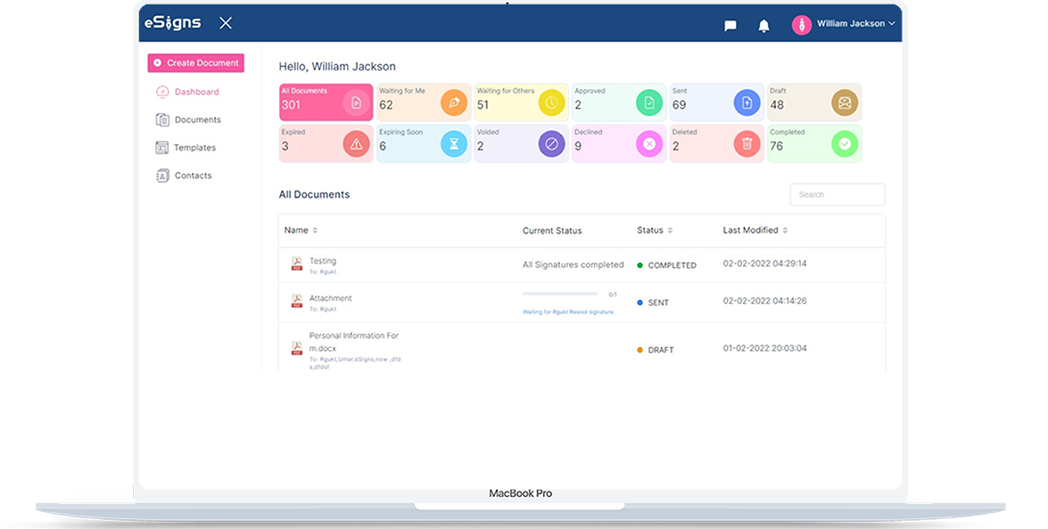
Task: Select the All Documents summary card
Action: click(326, 102)
